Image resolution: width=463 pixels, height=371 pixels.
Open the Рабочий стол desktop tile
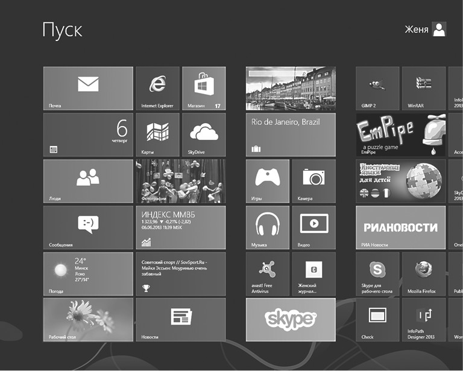pyautogui.click(x=88, y=320)
